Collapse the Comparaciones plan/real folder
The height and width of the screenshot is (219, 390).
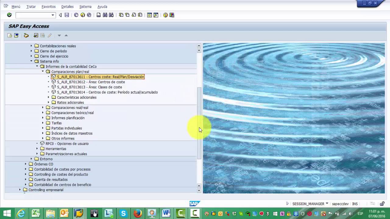click(x=43, y=71)
